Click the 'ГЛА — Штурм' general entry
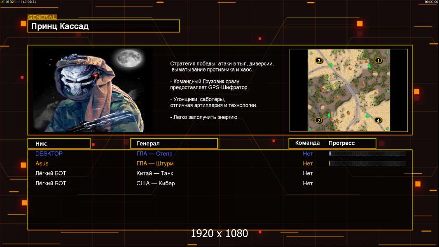This screenshot has width=439, height=247. (x=155, y=163)
